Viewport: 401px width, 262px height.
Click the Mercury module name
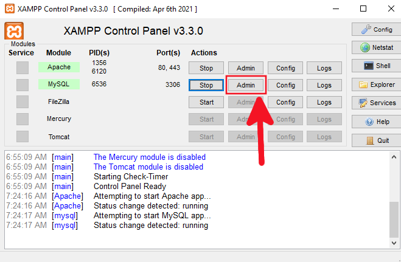[x=59, y=119]
